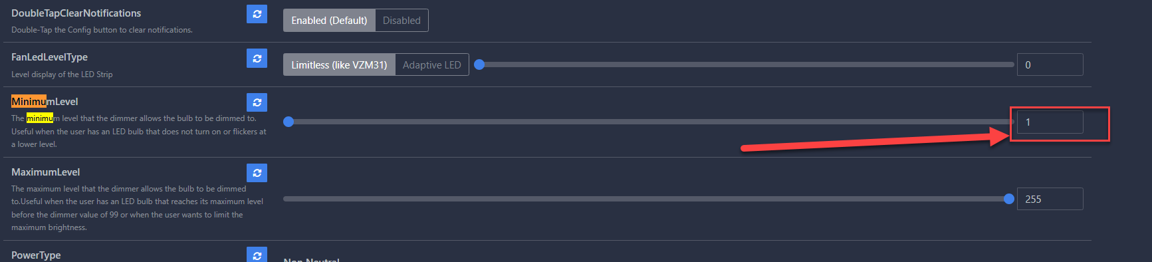Click the highlighted MinimumLevel setting title
The width and height of the screenshot is (1152, 262).
(45, 101)
